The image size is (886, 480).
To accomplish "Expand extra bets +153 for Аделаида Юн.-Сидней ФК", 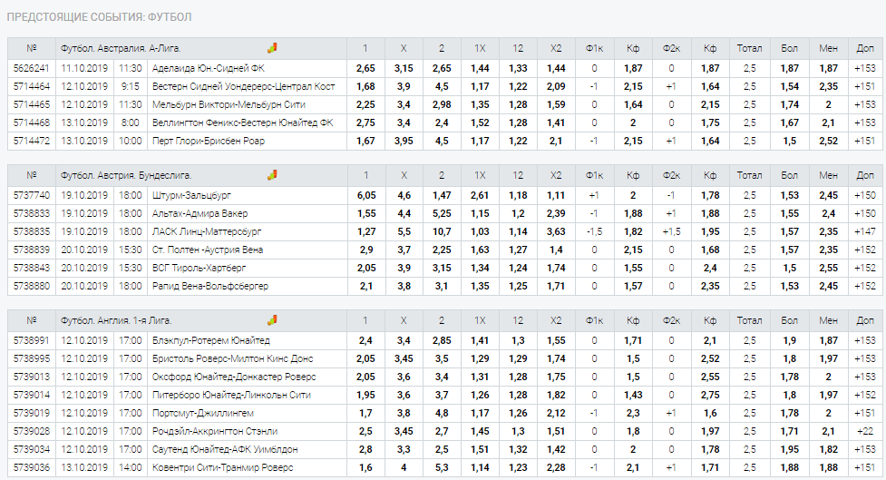I will tap(865, 68).
